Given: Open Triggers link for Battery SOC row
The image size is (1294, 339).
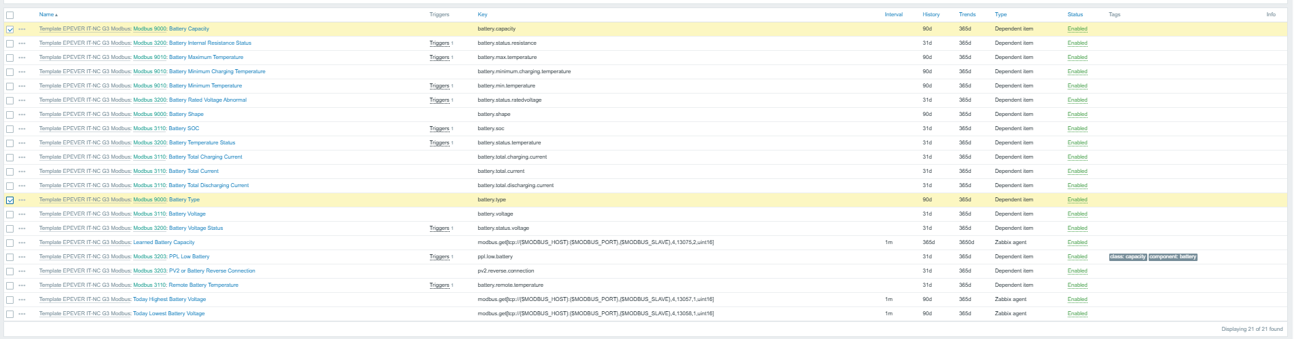Looking at the screenshot, I should point(439,129).
